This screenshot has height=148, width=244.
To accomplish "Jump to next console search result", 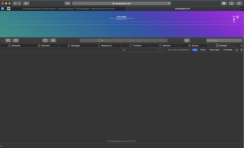I will [163, 50].
